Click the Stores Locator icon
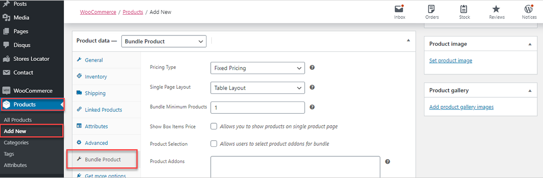The image size is (543, 178). tap(6, 59)
